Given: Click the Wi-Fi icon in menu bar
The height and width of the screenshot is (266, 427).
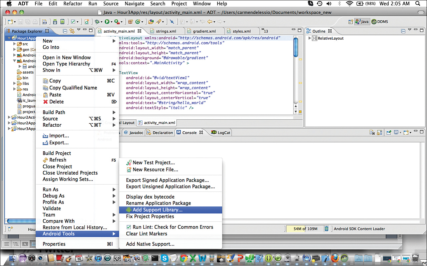Looking at the screenshot, I should pos(350,4).
